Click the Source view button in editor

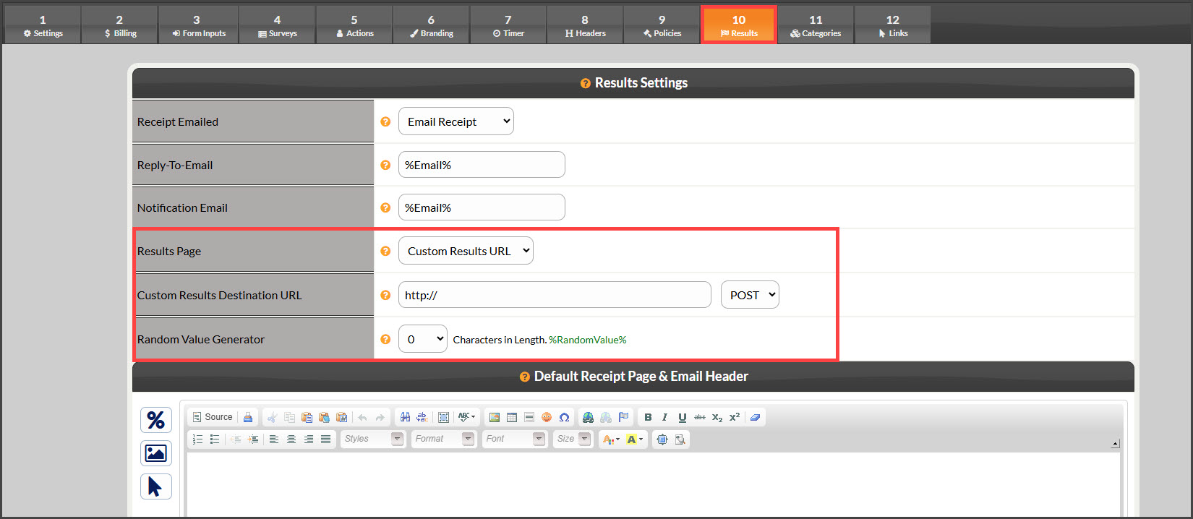[213, 417]
